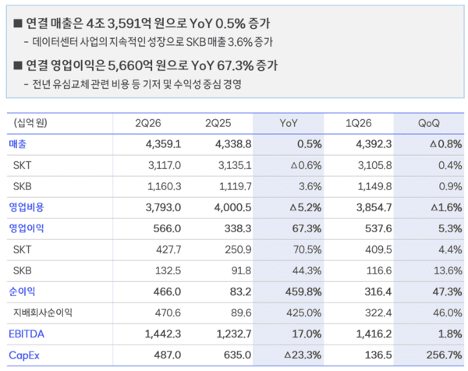This screenshot has width=468, height=371.
Task: Click the CapEx YoY cell '△23.3%'
Action: click(x=303, y=355)
